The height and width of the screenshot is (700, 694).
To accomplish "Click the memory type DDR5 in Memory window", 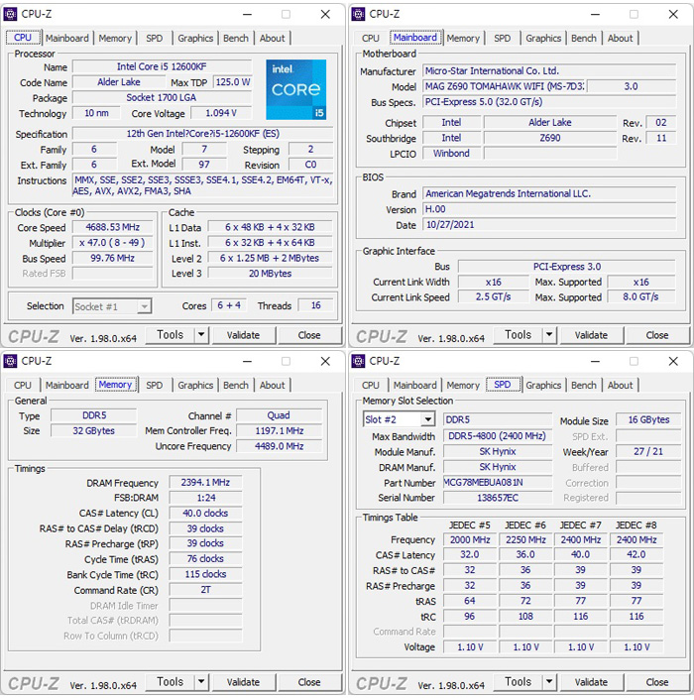I will (x=94, y=415).
